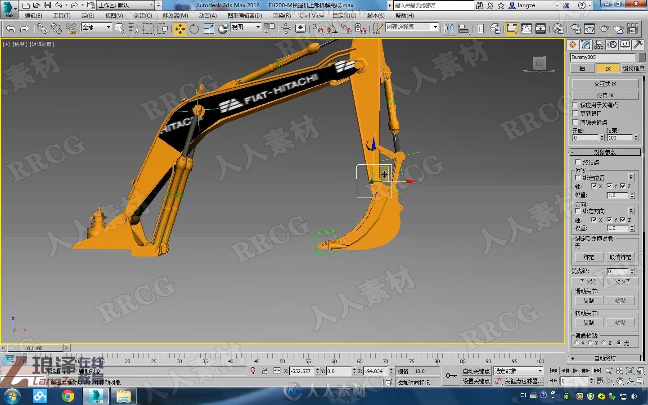This screenshot has width=648, height=405.
Task: Activate the Select and Move tool
Action: click(180, 29)
